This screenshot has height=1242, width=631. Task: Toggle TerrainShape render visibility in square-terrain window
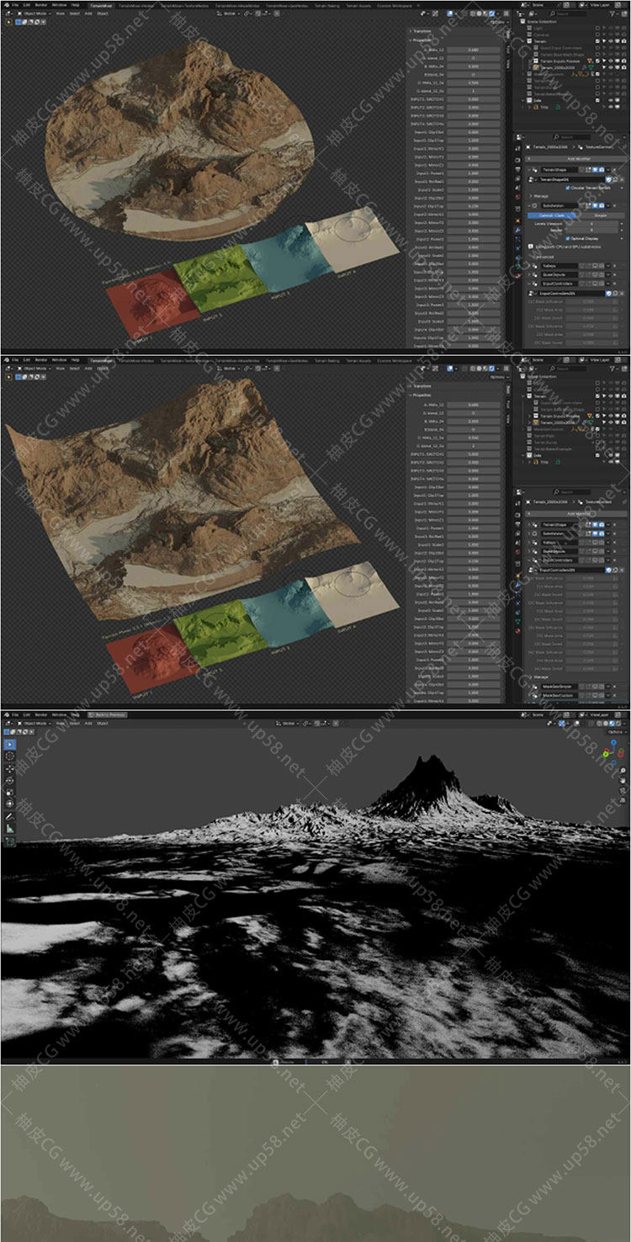(x=601, y=525)
